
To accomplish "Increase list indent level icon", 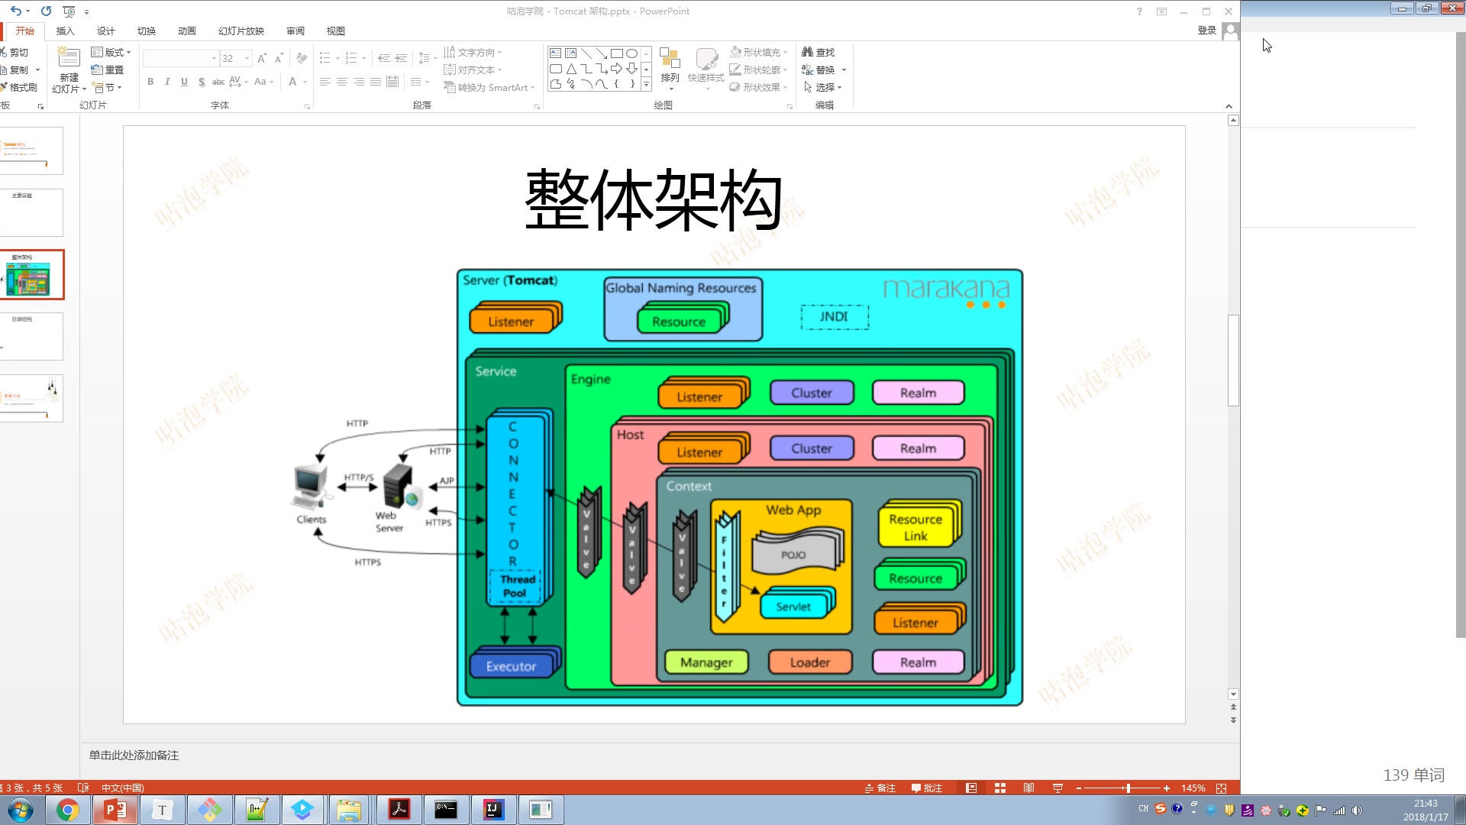I will click(x=401, y=58).
